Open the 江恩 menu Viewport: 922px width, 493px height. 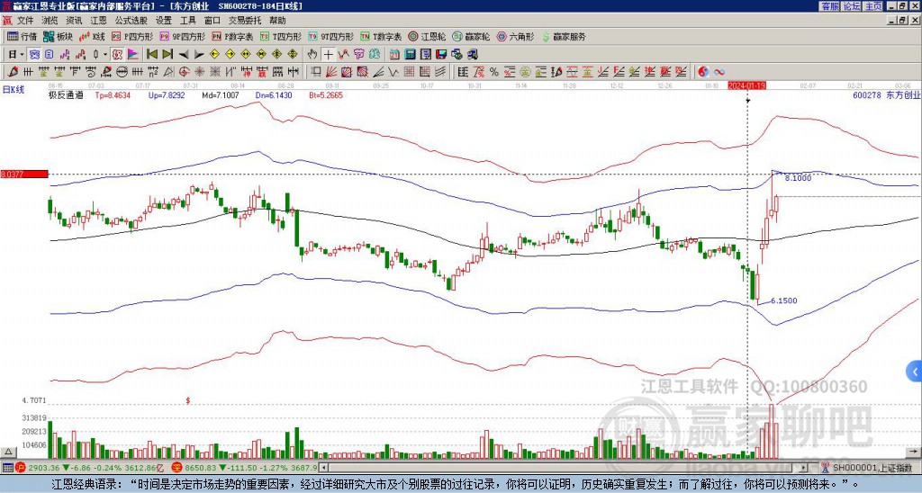(98, 21)
